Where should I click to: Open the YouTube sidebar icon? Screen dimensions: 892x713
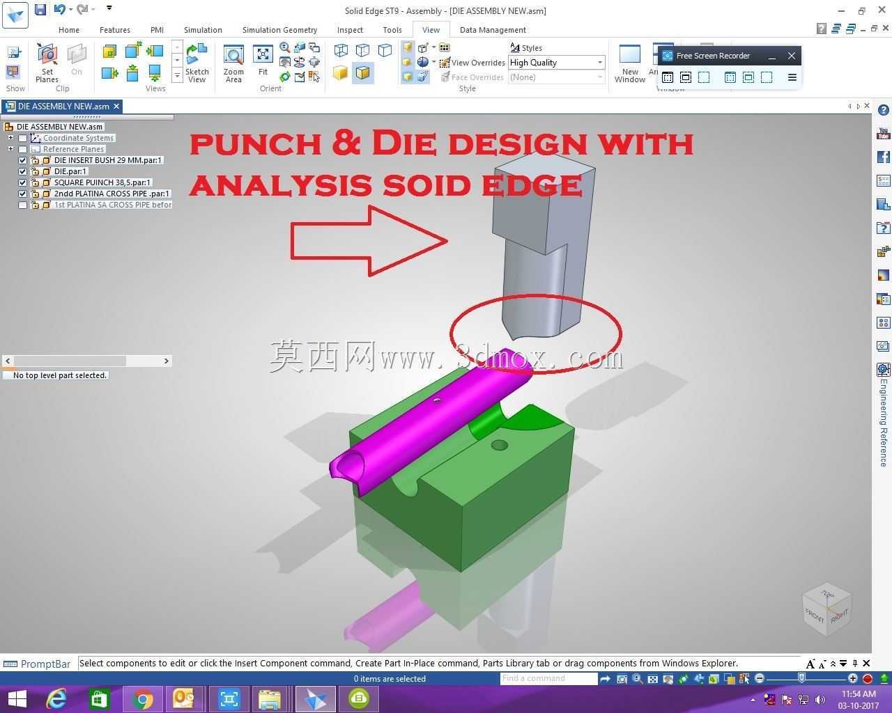pos(884,133)
